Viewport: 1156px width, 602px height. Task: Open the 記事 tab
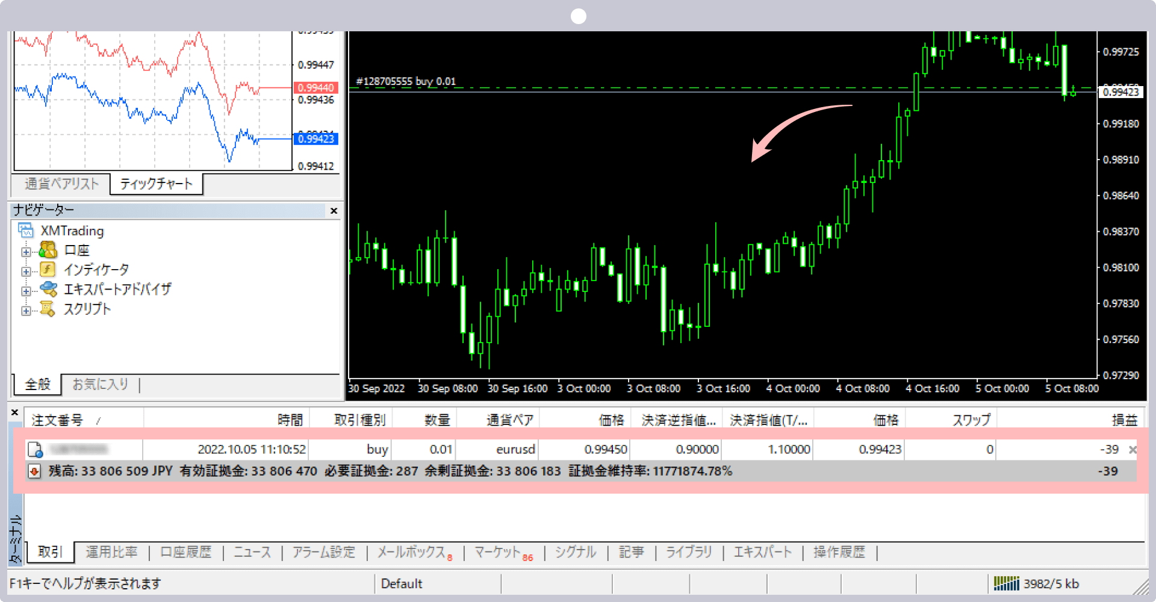[x=632, y=552]
